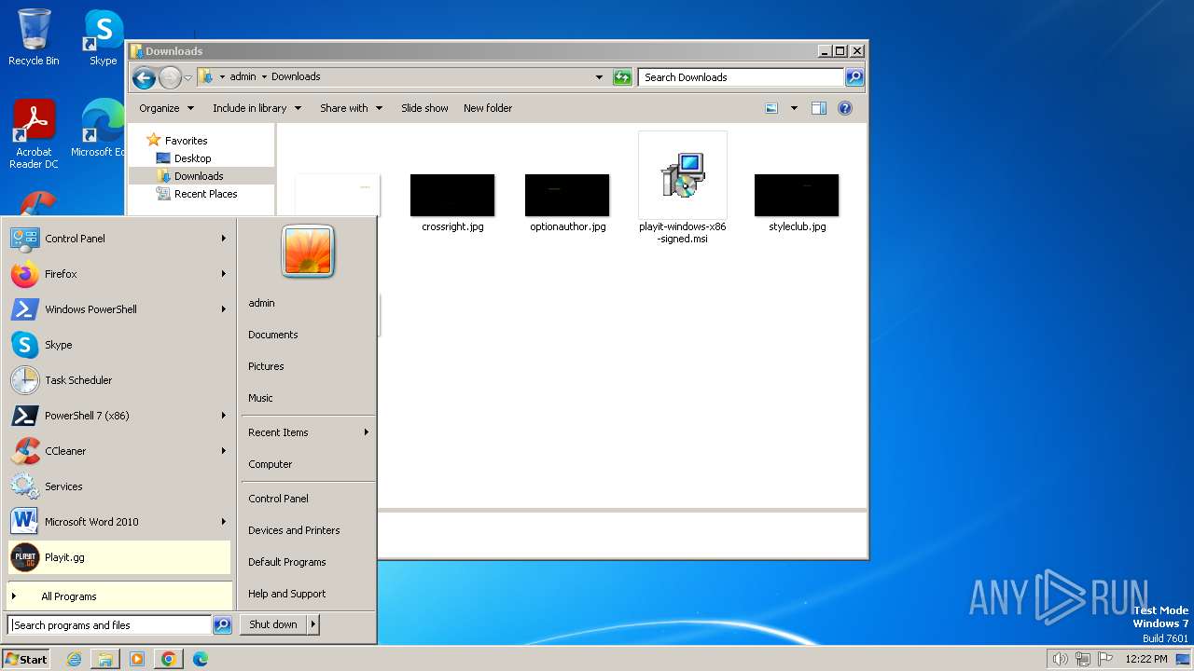The image size is (1194, 671).
Task: Open the Shut down options arrow
Action: point(313,624)
